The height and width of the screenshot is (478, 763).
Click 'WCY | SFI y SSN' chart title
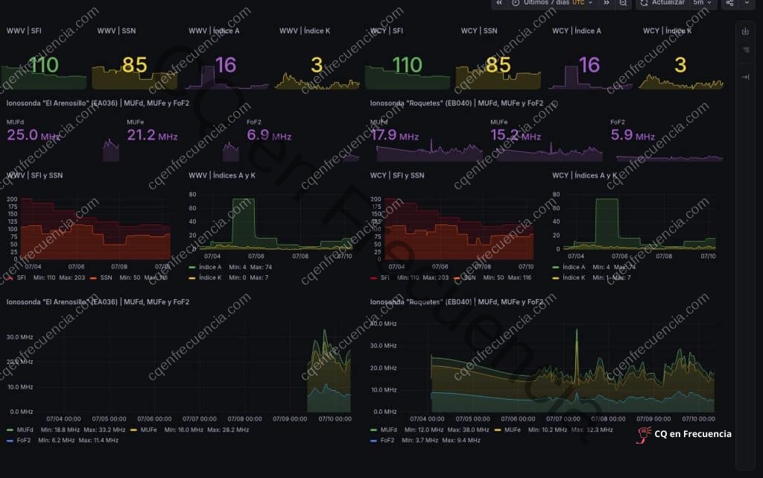coord(397,175)
